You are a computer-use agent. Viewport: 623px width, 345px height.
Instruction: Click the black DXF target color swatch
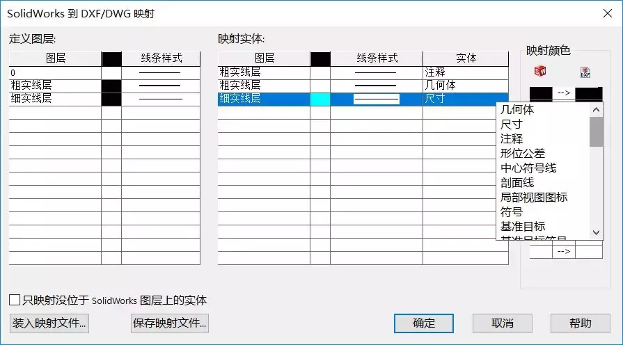point(589,94)
